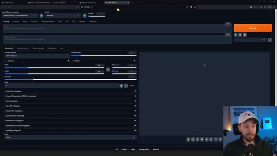Open the Extensions tab

[x=92, y=21]
